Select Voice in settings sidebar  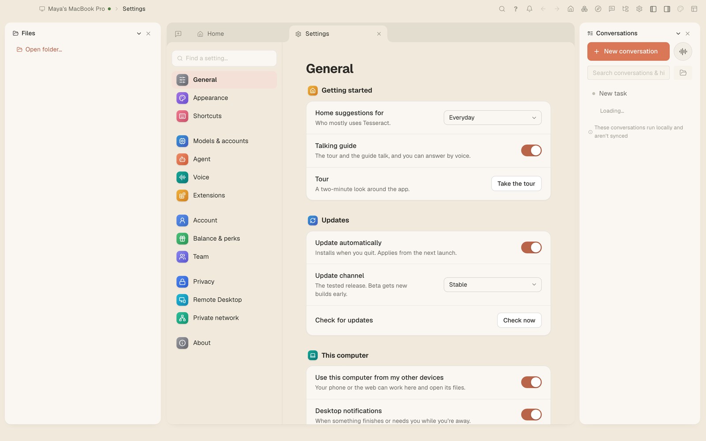click(224, 177)
